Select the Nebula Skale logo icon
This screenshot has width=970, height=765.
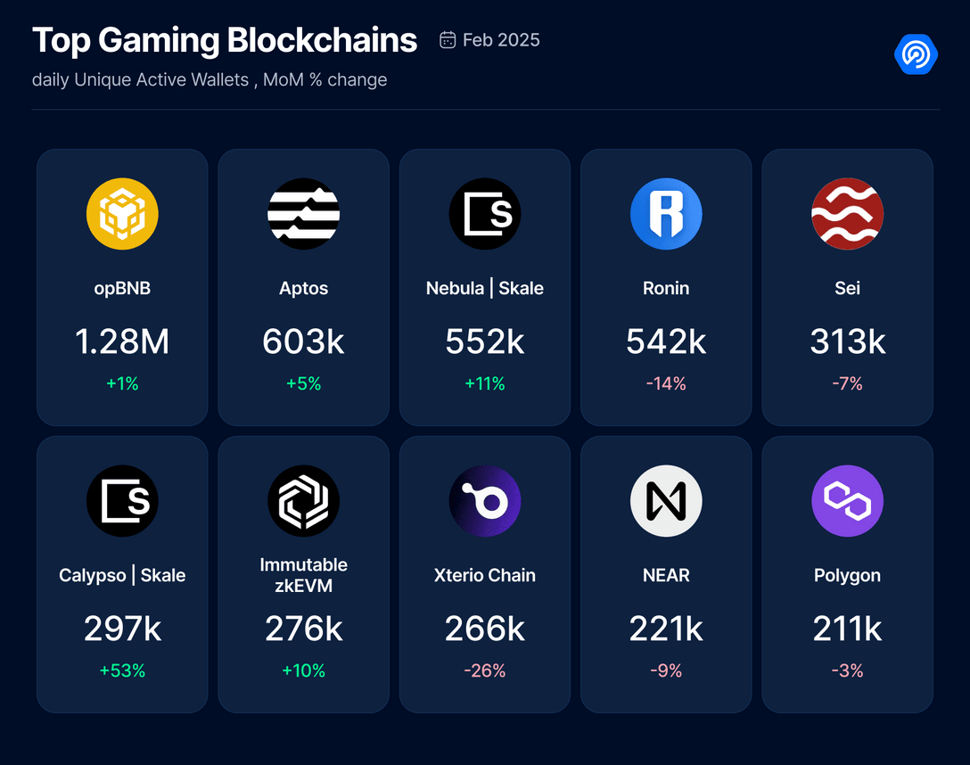pyautogui.click(x=485, y=214)
